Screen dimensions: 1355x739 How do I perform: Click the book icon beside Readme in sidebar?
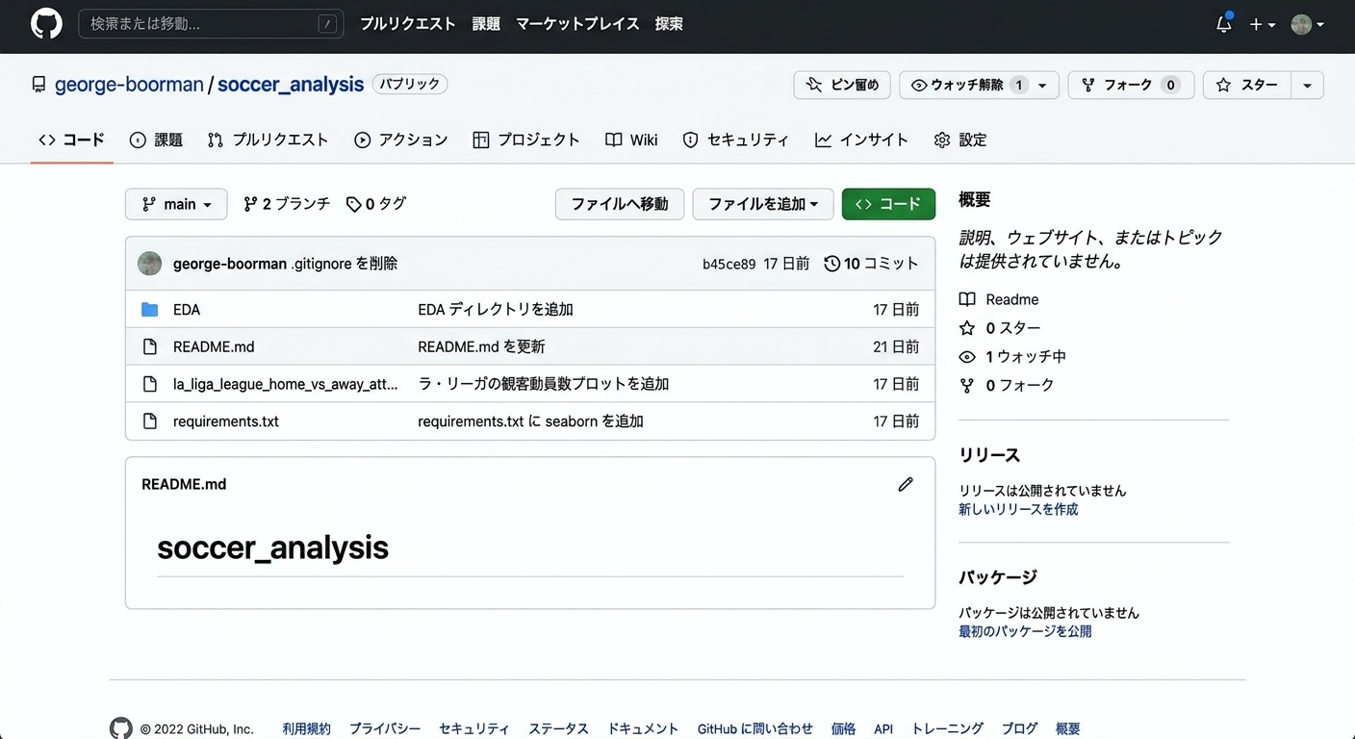(x=967, y=299)
